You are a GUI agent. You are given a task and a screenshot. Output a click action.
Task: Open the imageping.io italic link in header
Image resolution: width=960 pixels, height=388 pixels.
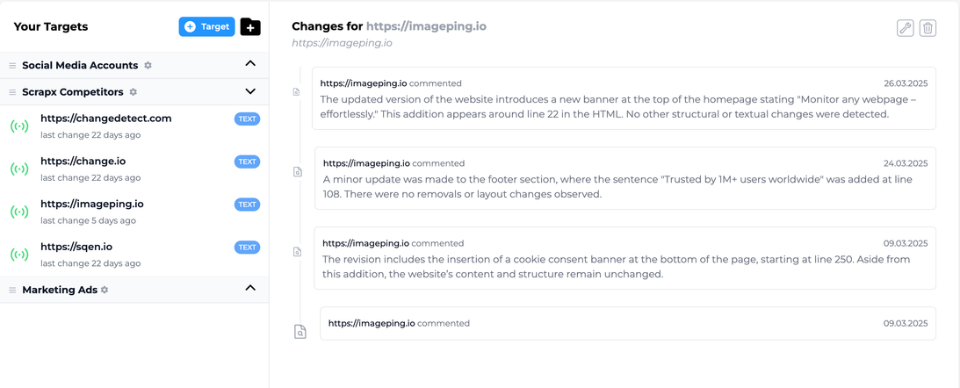coord(342,43)
